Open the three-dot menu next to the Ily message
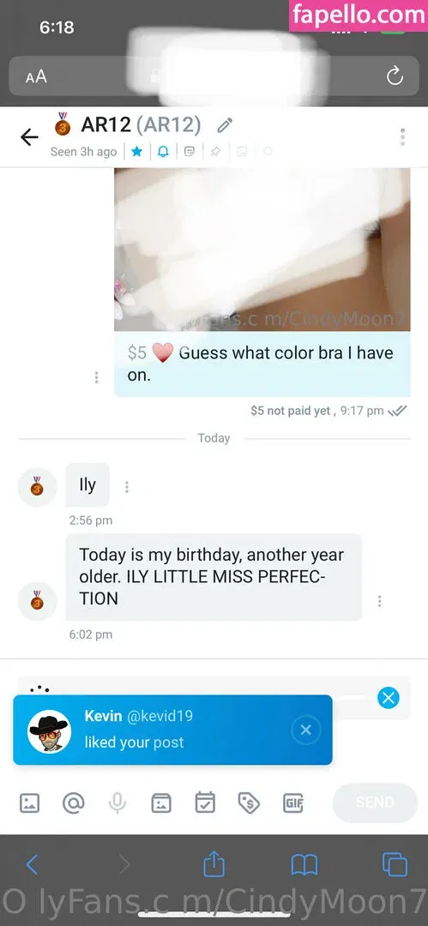 coord(126,487)
